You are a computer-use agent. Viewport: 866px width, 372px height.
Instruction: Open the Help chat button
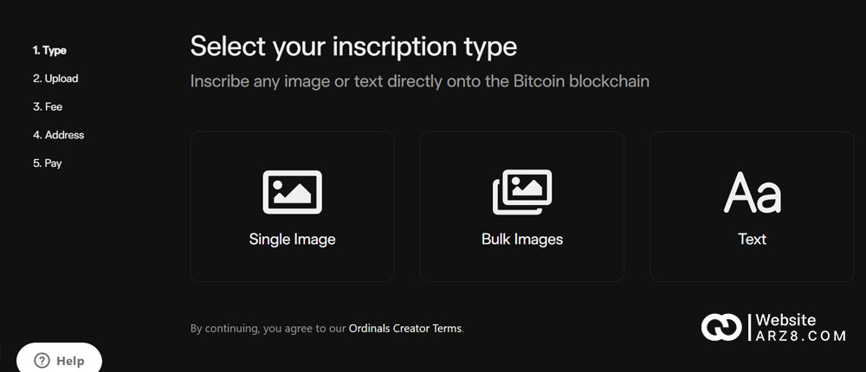tap(59, 360)
